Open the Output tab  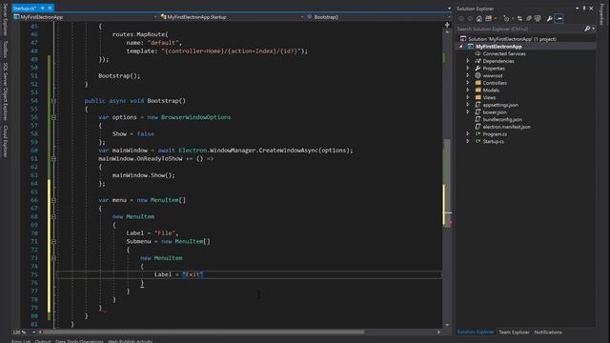(x=43, y=341)
